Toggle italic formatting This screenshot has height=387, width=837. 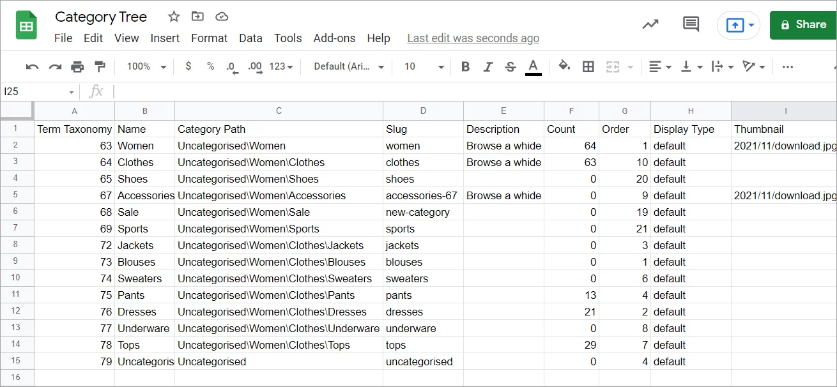pyautogui.click(x=487, y=66)
